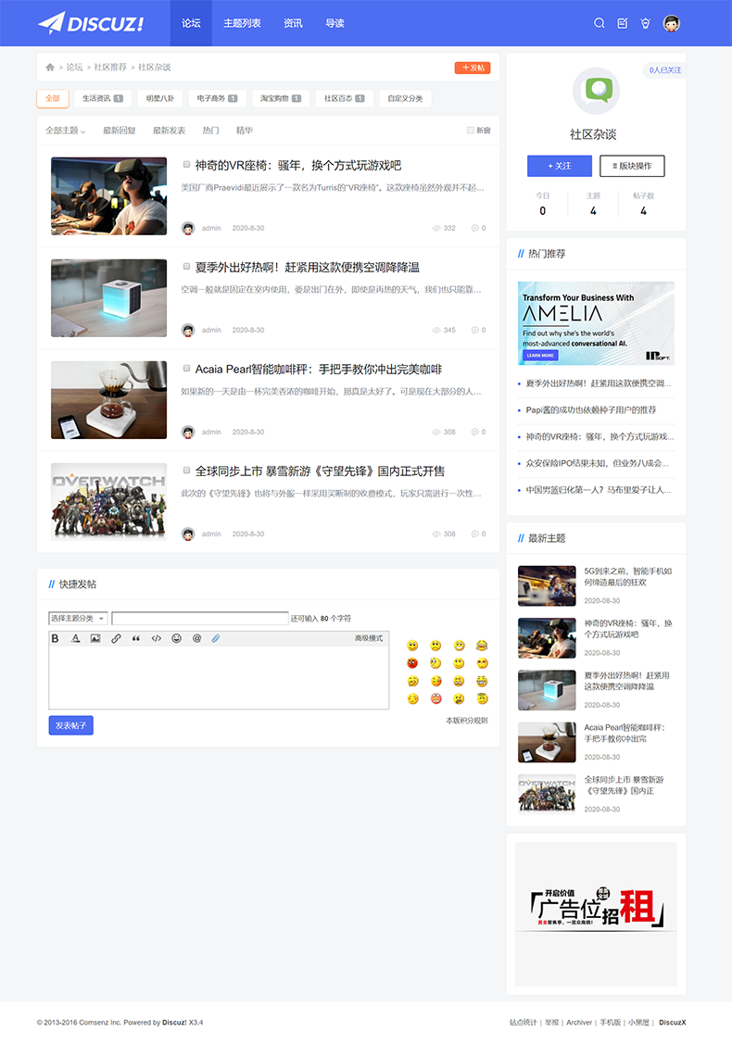Open the Archiver footer link

[579, 1023]
